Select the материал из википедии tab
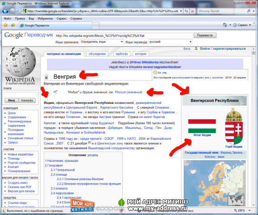Screen dimensions: 258x215 point(64,54)
